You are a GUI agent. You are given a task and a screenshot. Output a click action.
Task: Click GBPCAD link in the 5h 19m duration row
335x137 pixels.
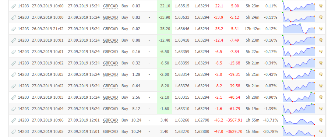(110, 109)
